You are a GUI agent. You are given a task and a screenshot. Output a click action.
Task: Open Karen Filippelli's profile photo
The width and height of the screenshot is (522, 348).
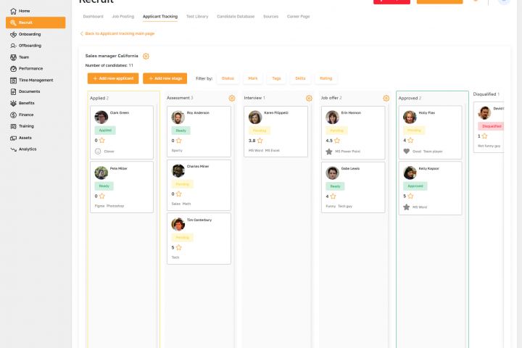[255, 117]
